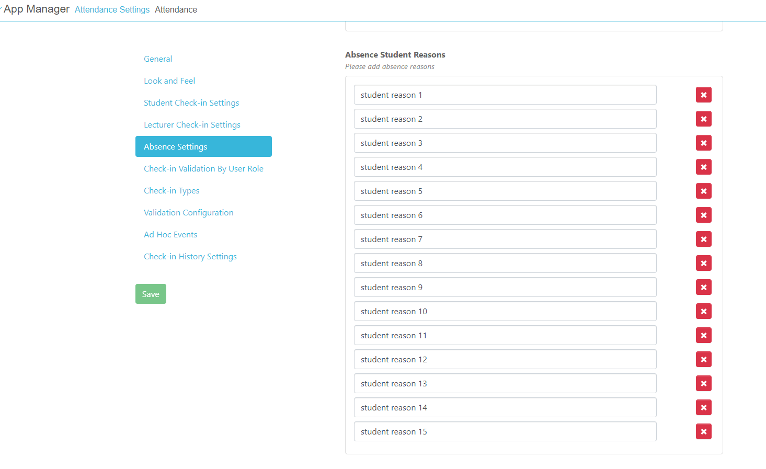
Task: Remove student reason 7 from list
Action: click(703, 239)
